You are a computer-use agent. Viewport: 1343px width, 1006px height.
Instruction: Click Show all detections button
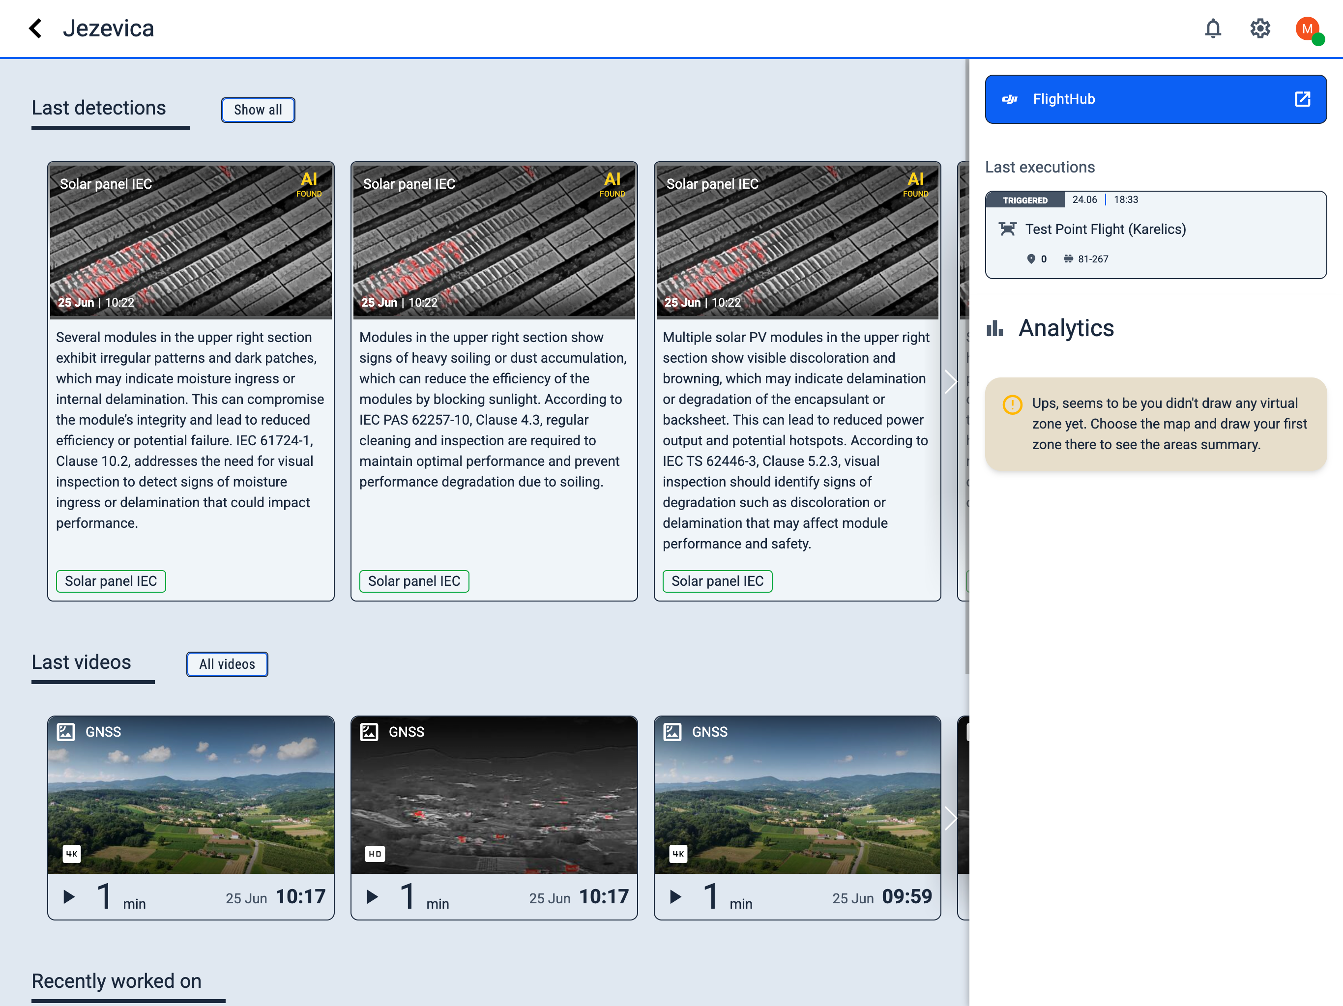258,110
